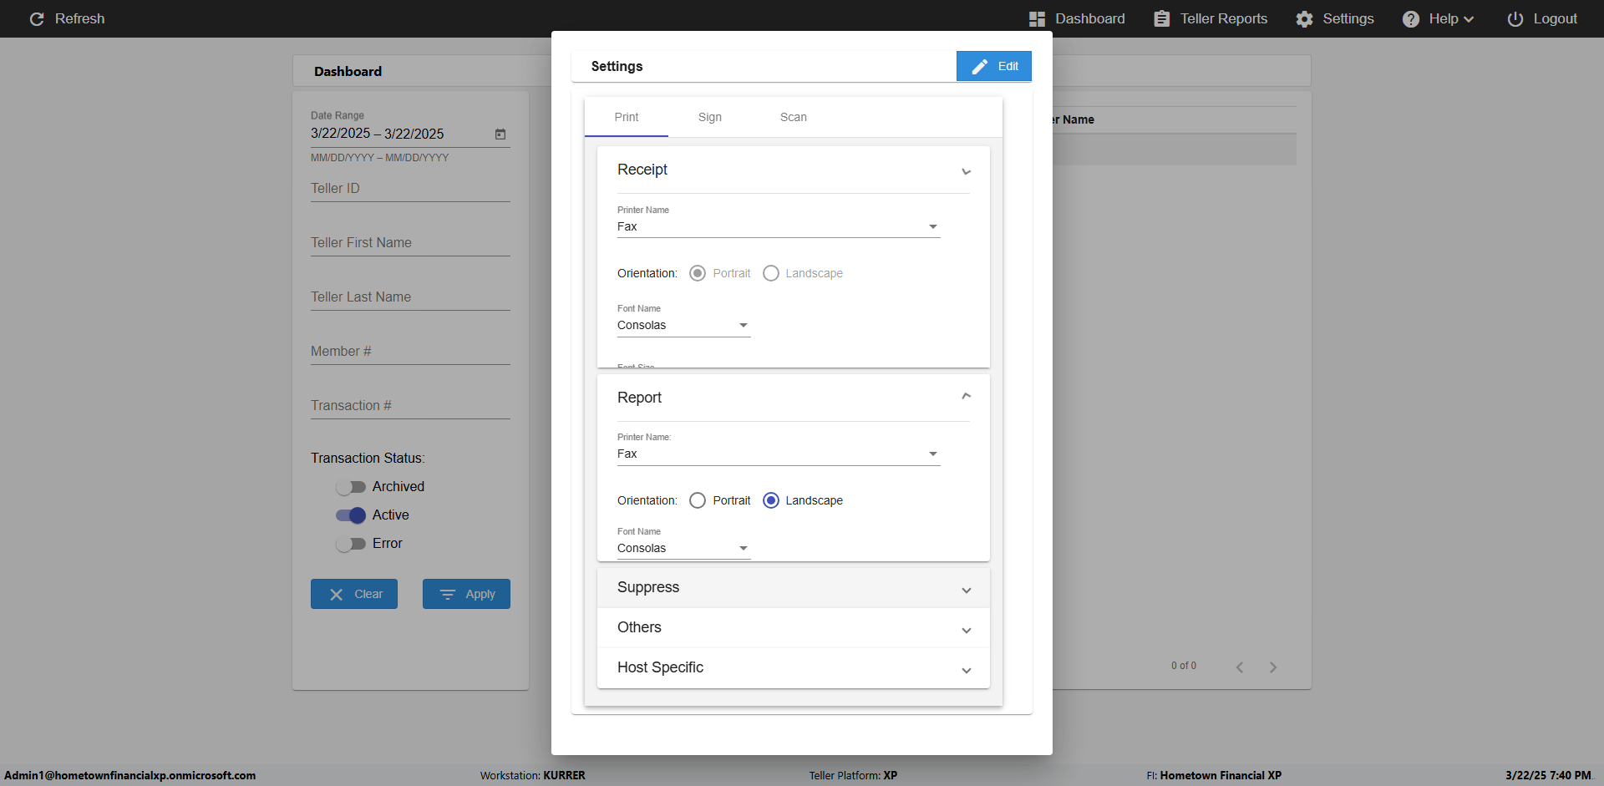Viewport: 1604px width, 786px height.
Task: Click the Apply filter button
Action: tap(466, 594)
